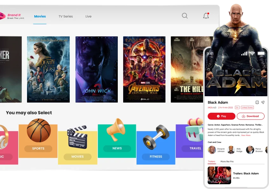Switch to the Live tab
This screenshot has width=269, height=189.
[x=88, y=17]
